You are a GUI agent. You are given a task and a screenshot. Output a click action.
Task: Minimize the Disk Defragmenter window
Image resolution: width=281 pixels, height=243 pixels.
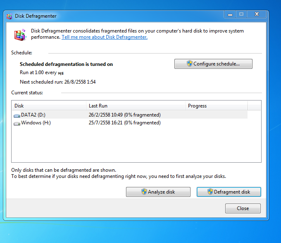(230, 14)
